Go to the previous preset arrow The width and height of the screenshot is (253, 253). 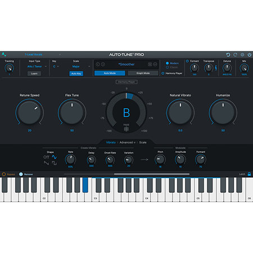pyautogui.click(x=98, y=64)
